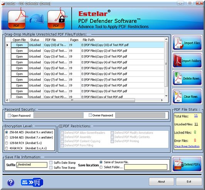Open help via blue question mark icon
The image size is (205, 190).
(x=11, y=182)
